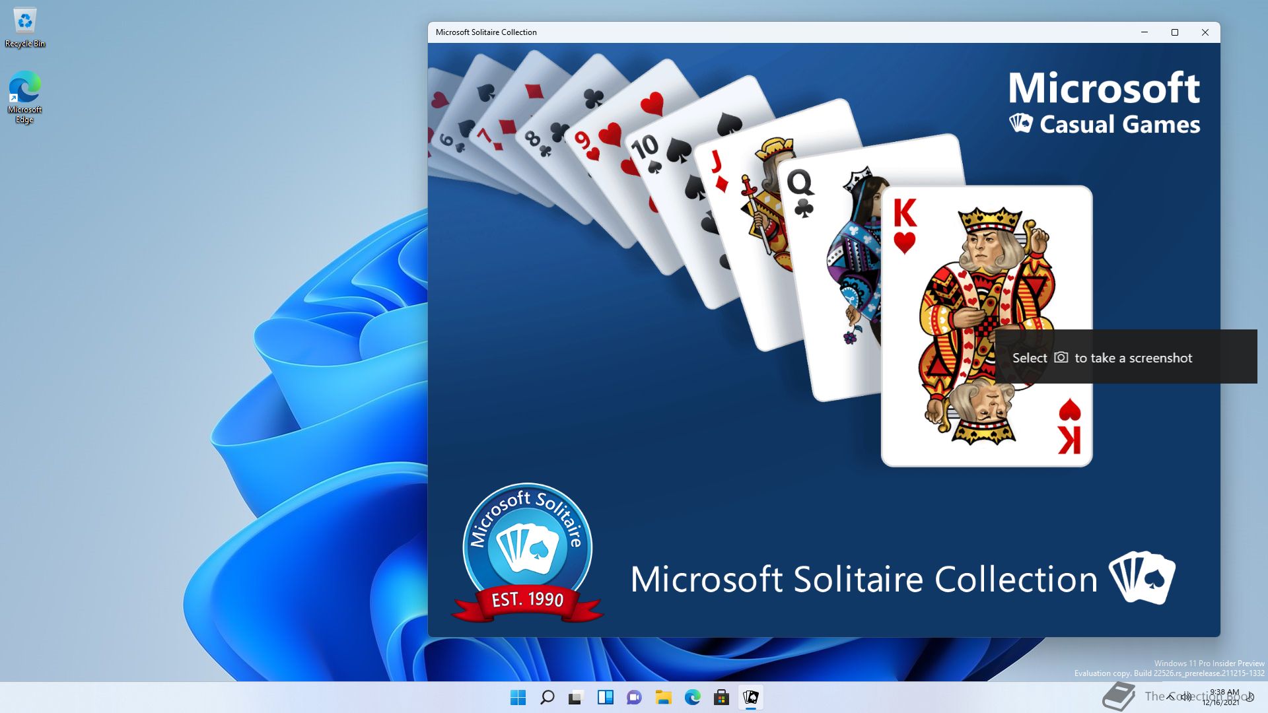Select the Solitaire Collection taskbar icon

click(751, 697)
